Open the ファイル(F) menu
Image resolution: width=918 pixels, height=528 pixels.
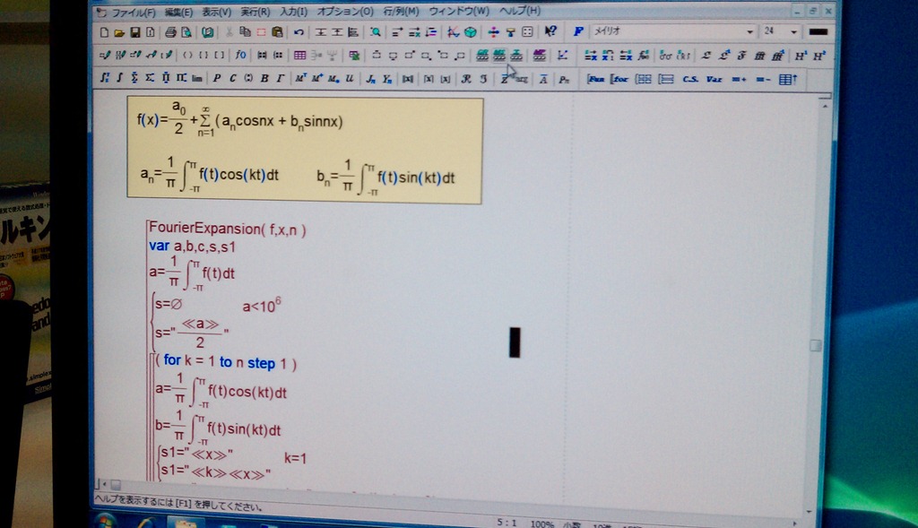tap(131, 12)
